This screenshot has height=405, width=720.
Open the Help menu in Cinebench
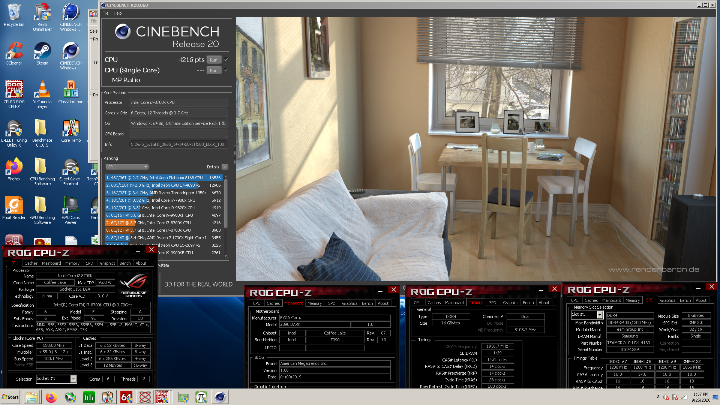tap(117, 13)
